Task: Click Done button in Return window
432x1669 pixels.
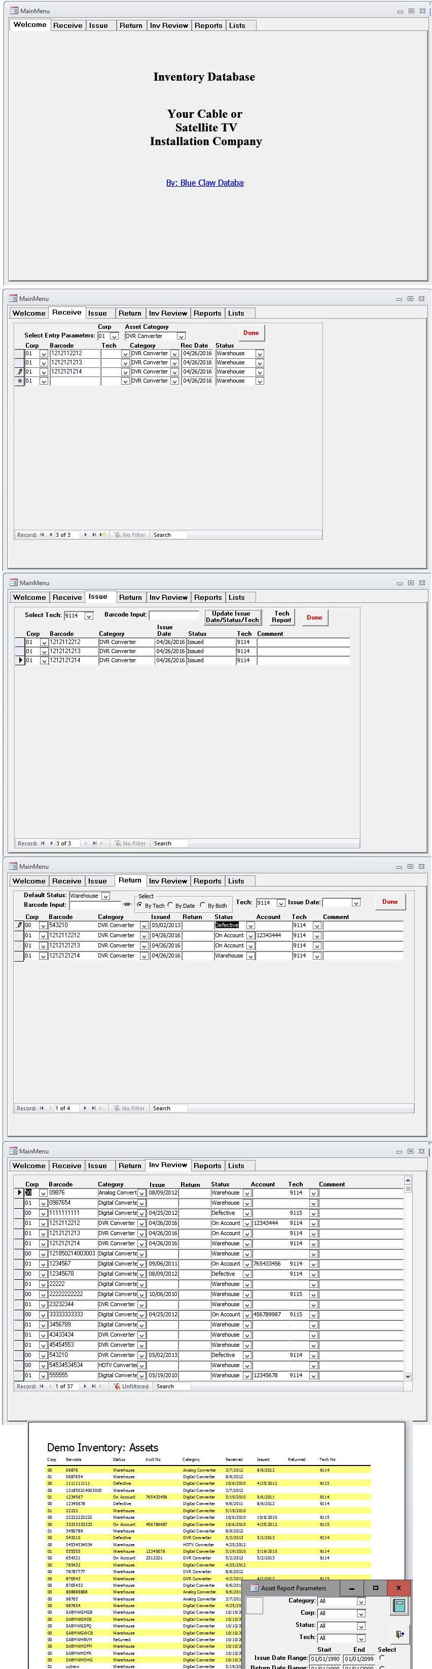Action: tap(390, 901)
